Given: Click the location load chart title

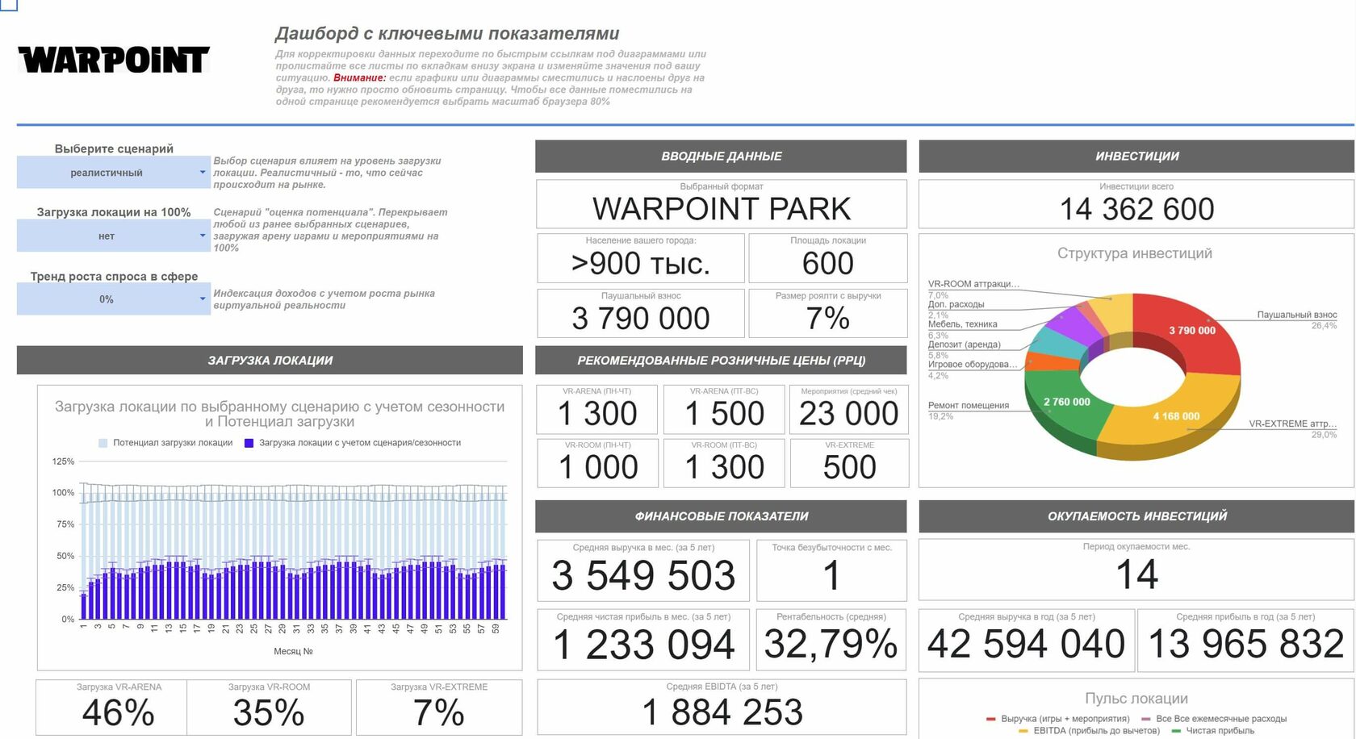Looking at the screenshot, I should 279,414.
